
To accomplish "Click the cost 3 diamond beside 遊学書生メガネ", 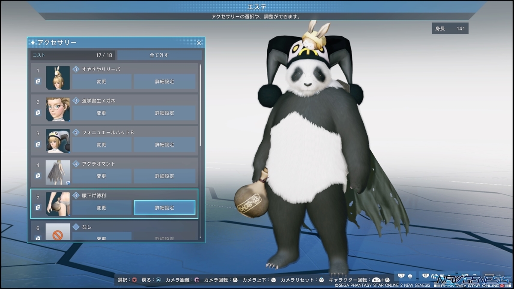I will (76, 101).
